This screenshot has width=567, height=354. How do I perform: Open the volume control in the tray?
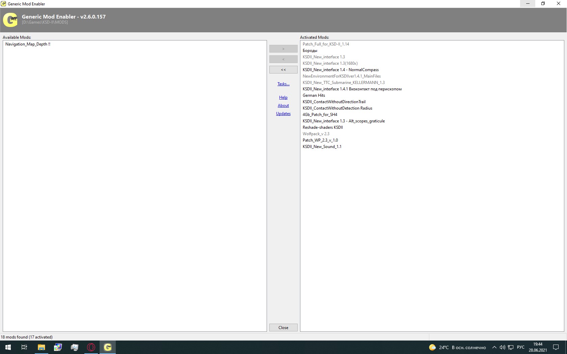click(502, 347)
